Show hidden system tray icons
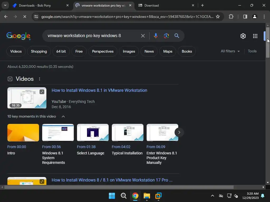This screenshot has width=270, height=202. tap(213, 196)
